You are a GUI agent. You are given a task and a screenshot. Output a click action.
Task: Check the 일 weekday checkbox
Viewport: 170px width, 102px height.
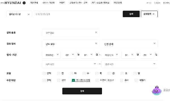135,73
